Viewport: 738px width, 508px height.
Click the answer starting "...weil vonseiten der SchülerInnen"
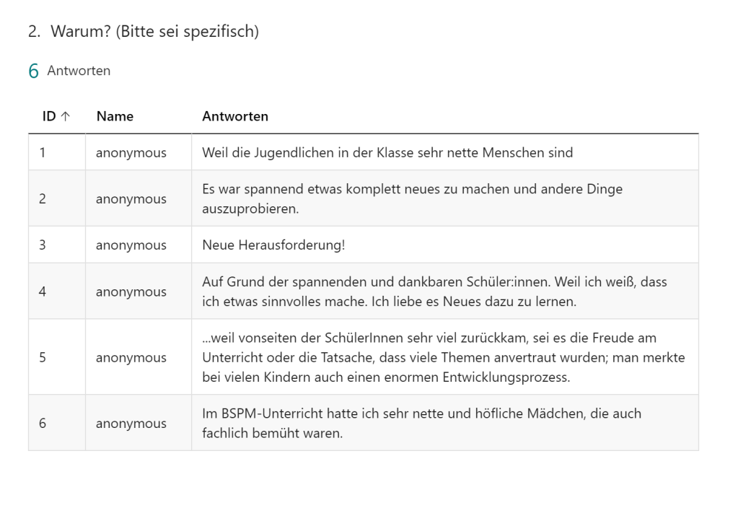click(x=443, y=357)
